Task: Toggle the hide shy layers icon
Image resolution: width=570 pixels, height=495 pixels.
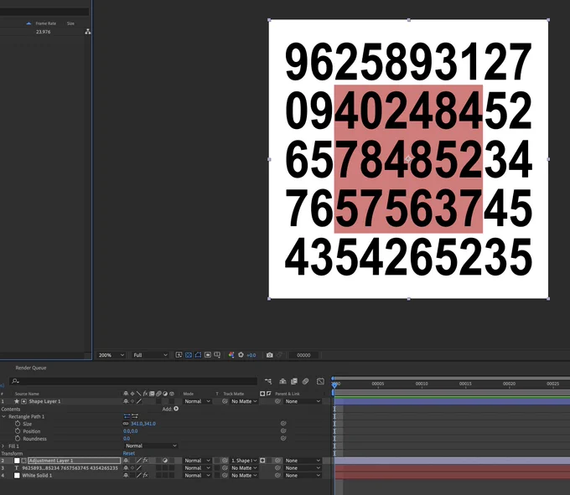Action: pos(282,381)
